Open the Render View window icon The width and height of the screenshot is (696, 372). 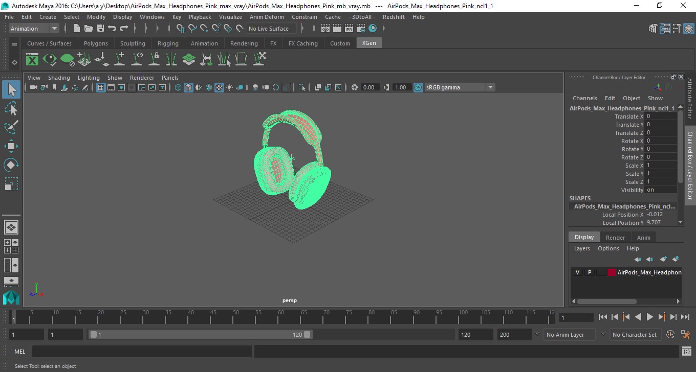[325, 29]
